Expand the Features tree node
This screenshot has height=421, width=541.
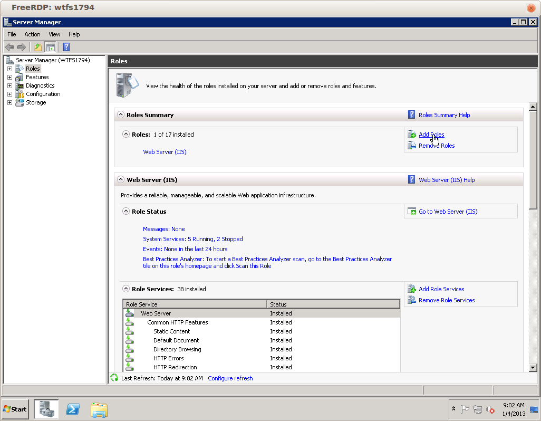(9, 78)
